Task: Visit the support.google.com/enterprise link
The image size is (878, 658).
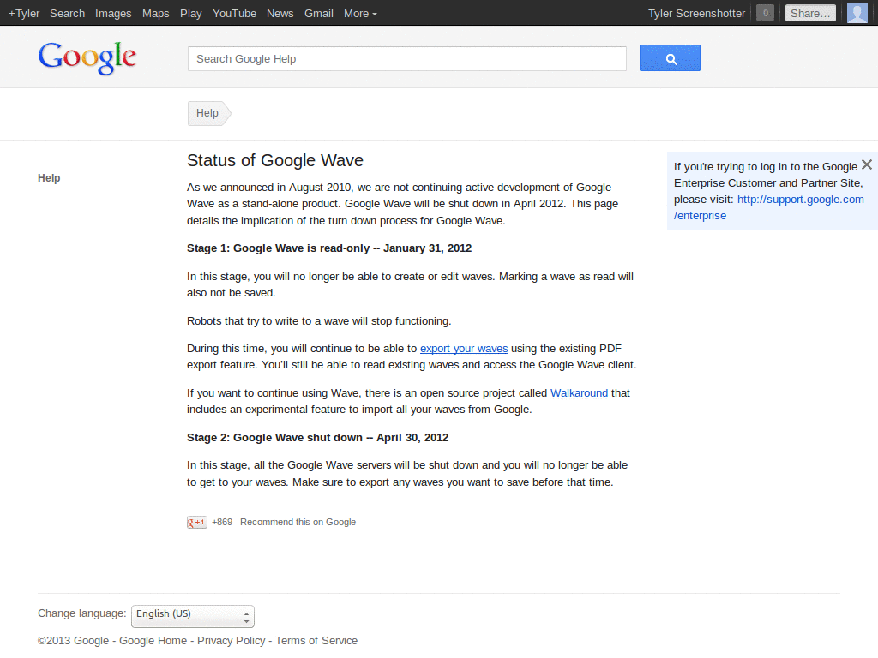Action: coord(800,199)
